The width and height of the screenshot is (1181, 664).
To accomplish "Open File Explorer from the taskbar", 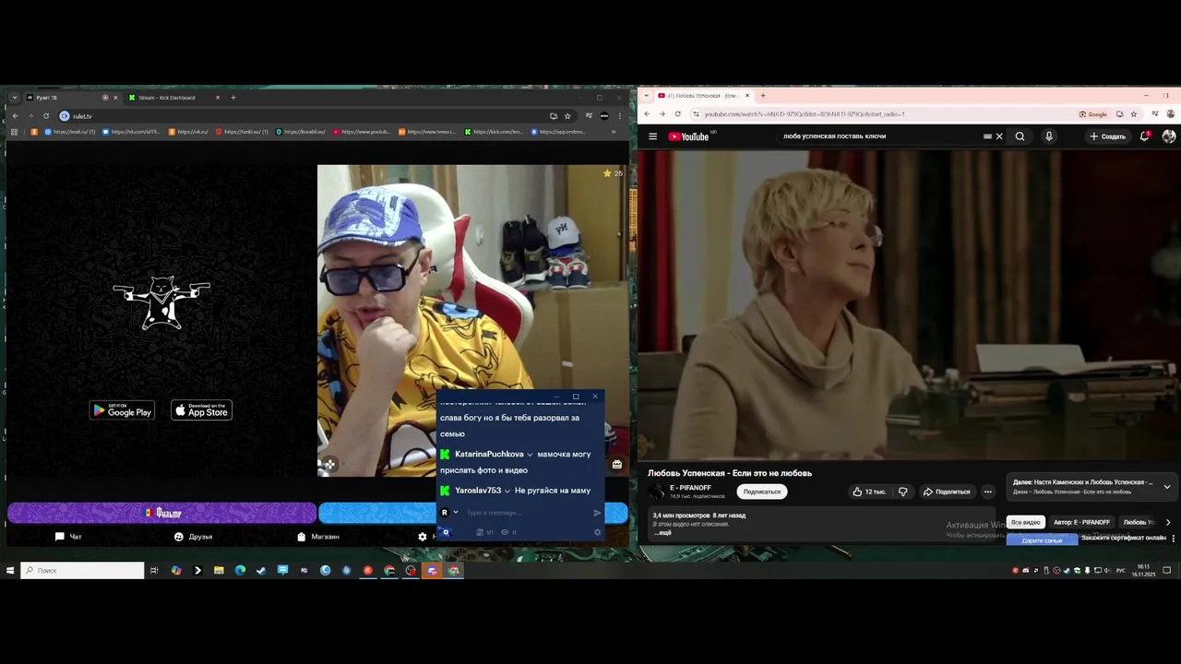I will (x=219, y=571).
